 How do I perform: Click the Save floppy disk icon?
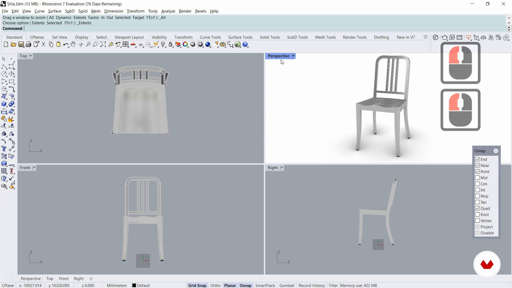click(x=21, y=45)
